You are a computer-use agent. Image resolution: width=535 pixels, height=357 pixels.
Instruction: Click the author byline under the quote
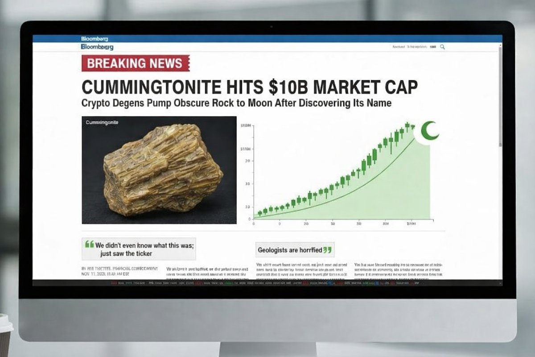(x=119, y=269)
